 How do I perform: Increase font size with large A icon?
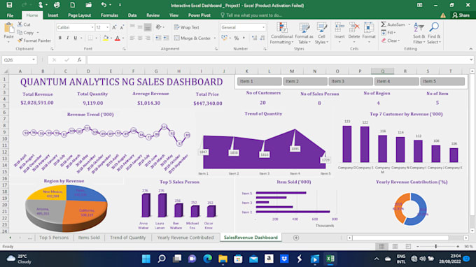pos(114,27)
